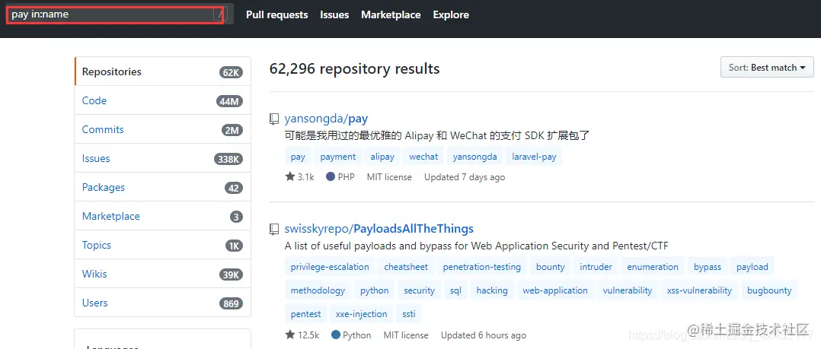Open Issues in top navigation bar
The width and height of the screenshot is (821, 349).
(334, 15)
